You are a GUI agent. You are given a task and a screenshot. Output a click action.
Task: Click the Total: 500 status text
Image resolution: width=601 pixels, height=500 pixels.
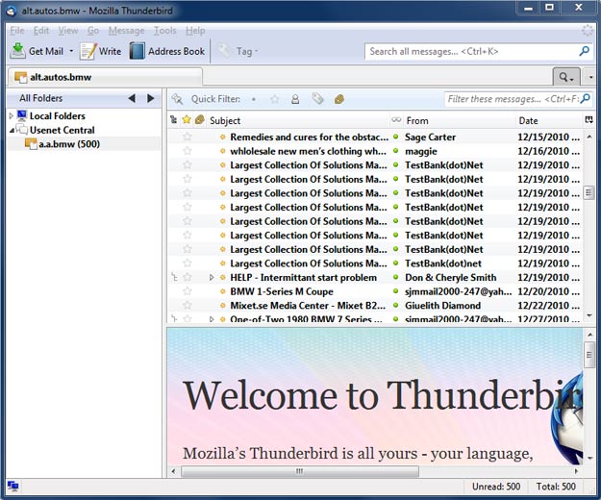[x=556, y=487]
